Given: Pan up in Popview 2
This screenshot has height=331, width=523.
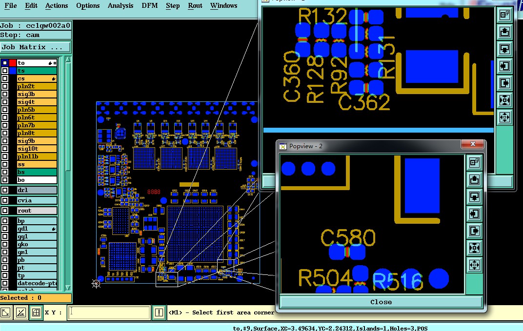Looking at the screenshot, I should pos(474,180).
